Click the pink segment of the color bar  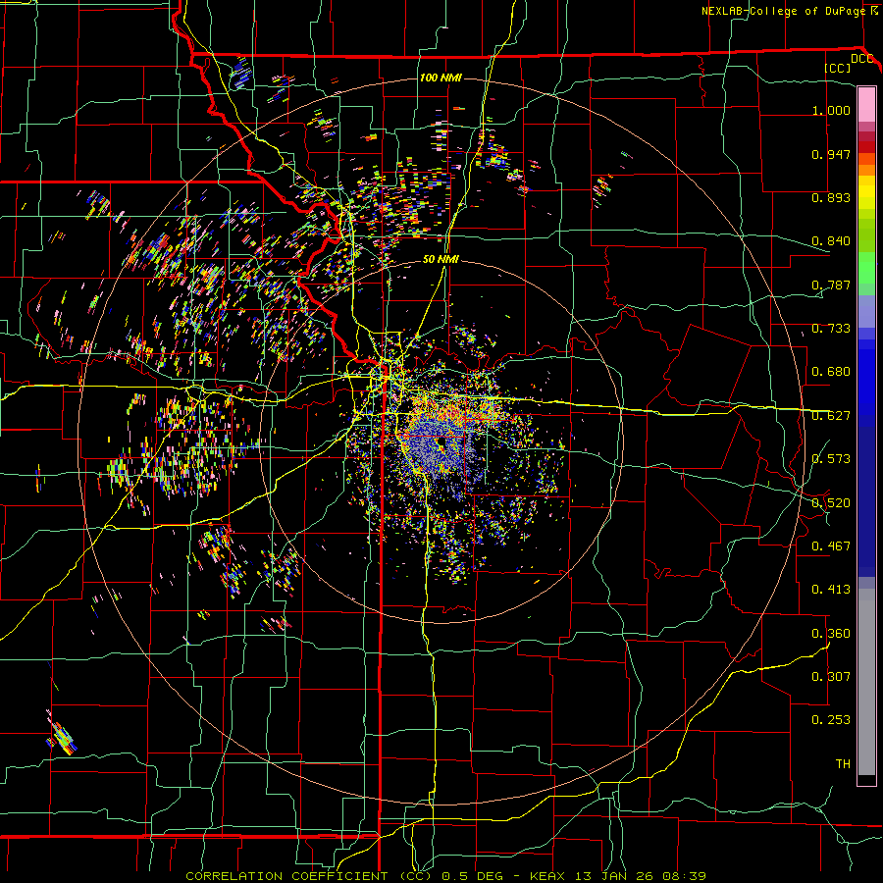pos(866,104)
